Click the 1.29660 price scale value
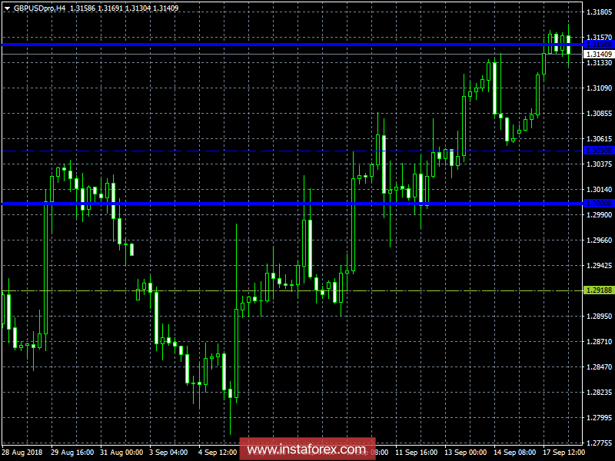Image resolution: width=615 pixels, height=461 pixels. (599, 240)
